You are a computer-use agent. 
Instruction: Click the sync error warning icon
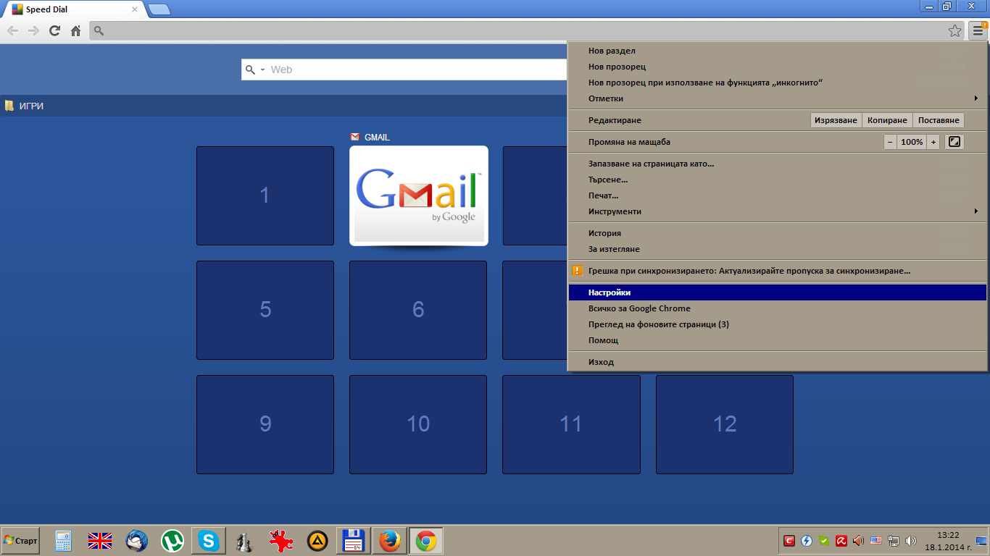(577, 271)
